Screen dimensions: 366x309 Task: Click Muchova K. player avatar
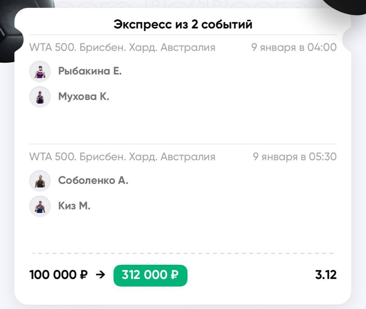40,97
